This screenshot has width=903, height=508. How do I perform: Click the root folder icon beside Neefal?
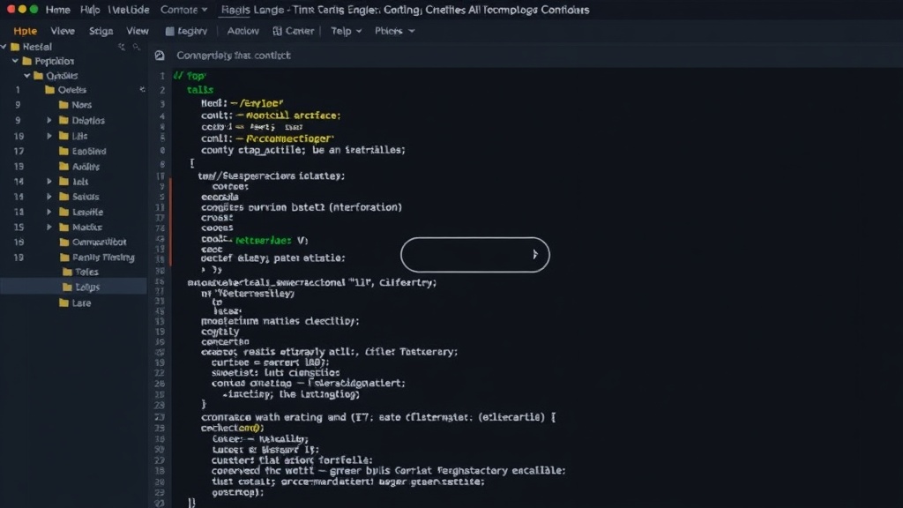pos(16,47)
